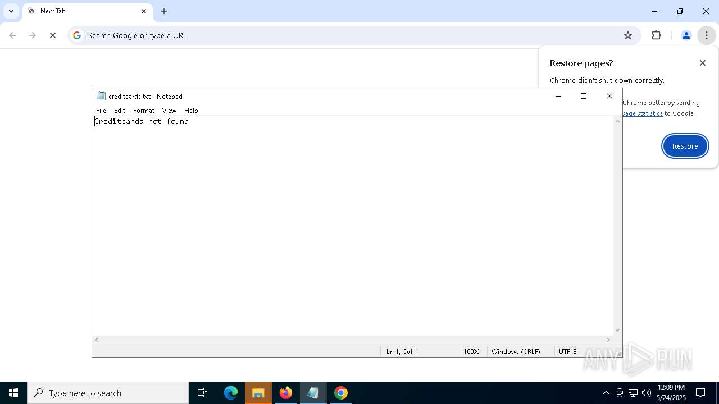Click Notepad horizontal scrollbar right arrow
The width and height of the screenshot is (719, 404).
608,339
